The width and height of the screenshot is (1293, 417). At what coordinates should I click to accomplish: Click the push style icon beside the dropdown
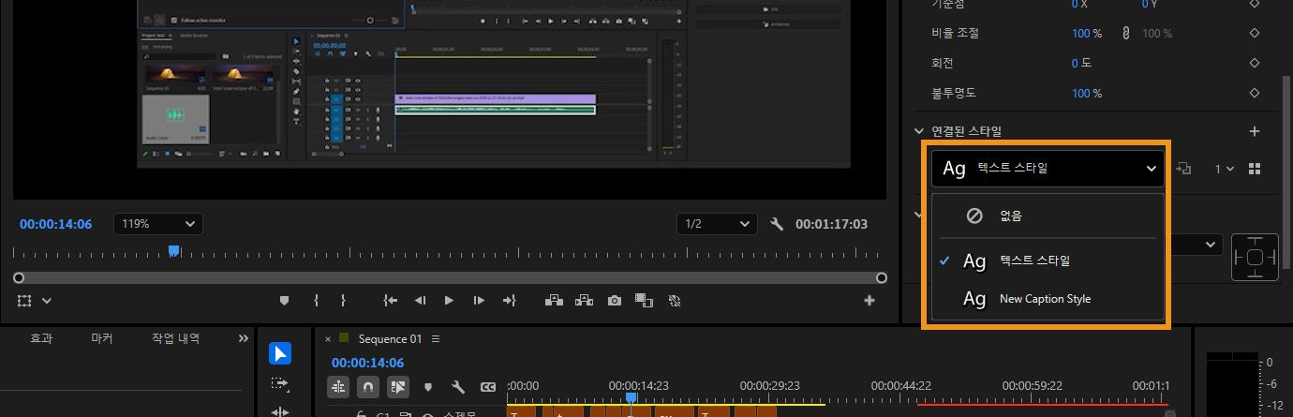click(x=1183, y=169)
